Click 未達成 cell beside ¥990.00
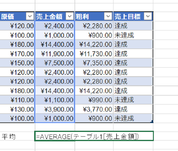Screen dimensions: 178x151 133,100
